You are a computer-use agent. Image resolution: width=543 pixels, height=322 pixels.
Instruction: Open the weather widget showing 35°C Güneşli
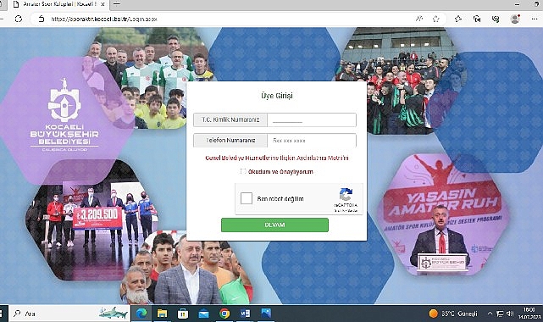pyautogui.click(x=453, y=314)
